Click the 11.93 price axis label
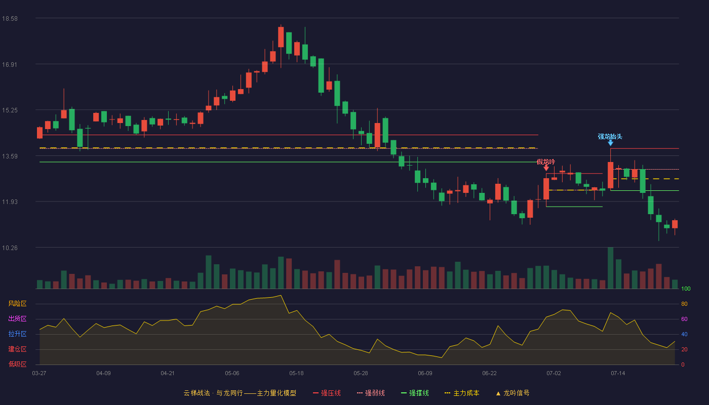Viewport: 709px width, 405px height. coord(10,202)
